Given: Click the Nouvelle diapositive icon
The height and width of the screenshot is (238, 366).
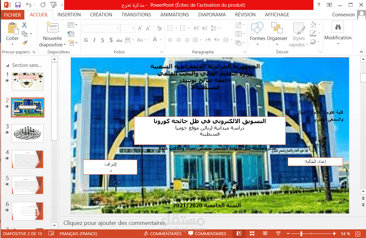Looking at the screenshot, I should coord(53,28).
